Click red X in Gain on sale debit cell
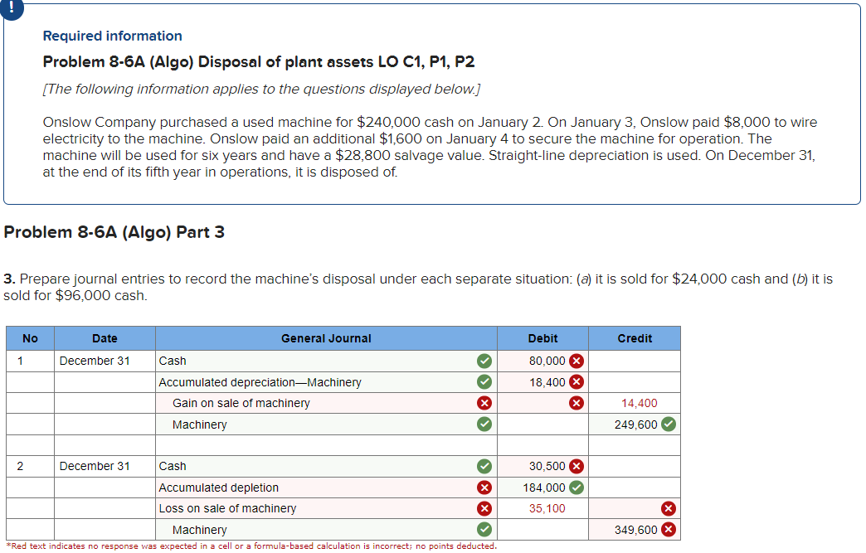866x553 pixels. (x=577, y=403)
